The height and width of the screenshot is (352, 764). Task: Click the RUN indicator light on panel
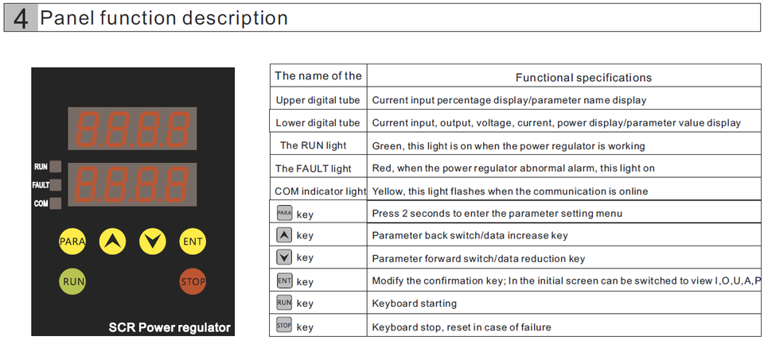pyautogui.click(x=56, y=167)
